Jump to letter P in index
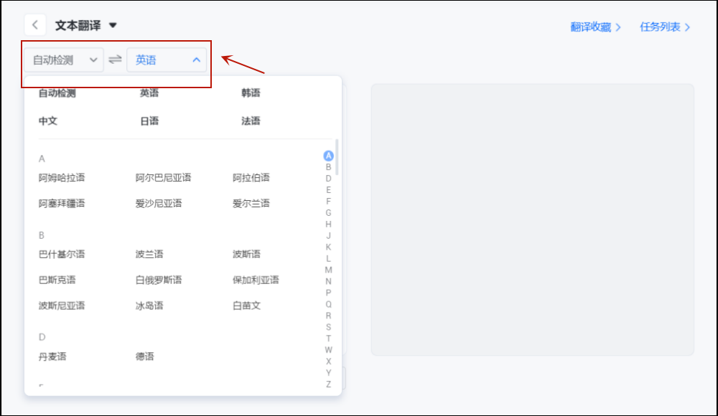This screenshot has height=416, width=718. tap(328, 293)
